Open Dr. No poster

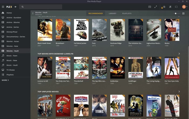[117, 106]
